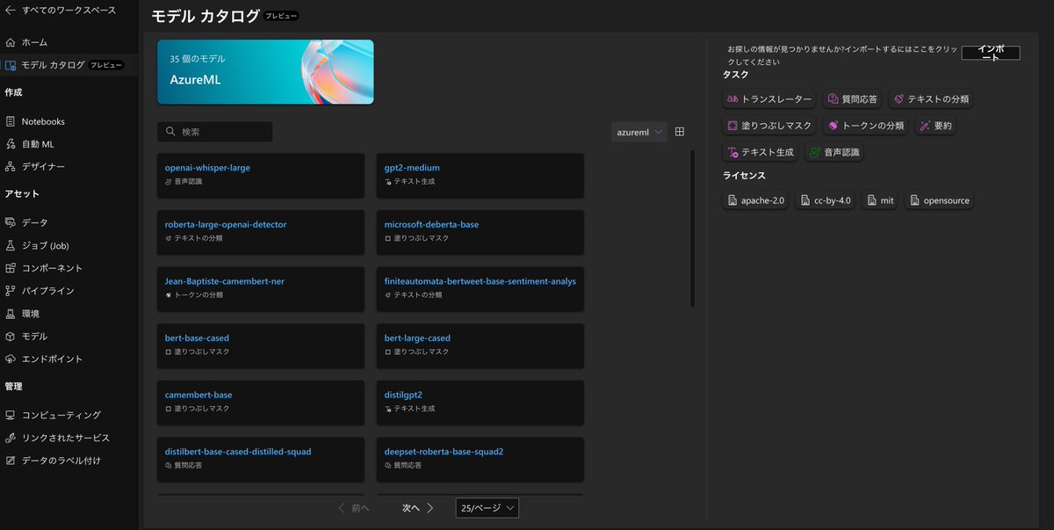Filter by opensource license

(939, 200)
